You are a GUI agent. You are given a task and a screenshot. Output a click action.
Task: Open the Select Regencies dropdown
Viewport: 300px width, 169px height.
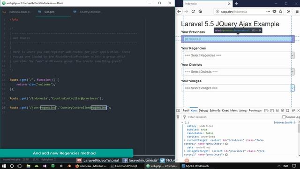coord(238,55)
